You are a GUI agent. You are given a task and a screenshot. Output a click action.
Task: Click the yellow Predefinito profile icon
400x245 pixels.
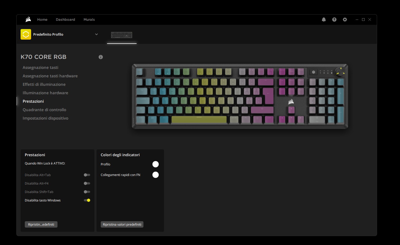tap(26, 34)
